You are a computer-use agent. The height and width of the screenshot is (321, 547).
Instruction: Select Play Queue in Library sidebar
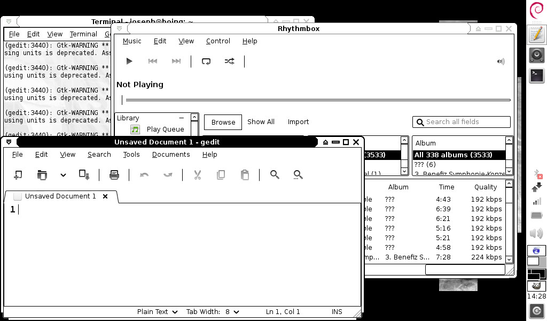pos(166,129)
